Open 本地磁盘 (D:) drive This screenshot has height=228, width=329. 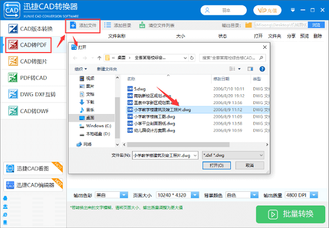point(95,134)
